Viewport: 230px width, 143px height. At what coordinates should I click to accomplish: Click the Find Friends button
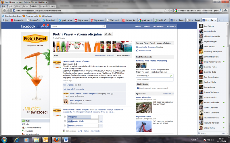pos(142,84)
